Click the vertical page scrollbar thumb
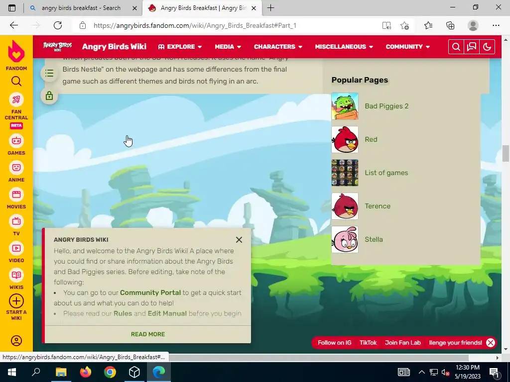 tap(506, 153)
